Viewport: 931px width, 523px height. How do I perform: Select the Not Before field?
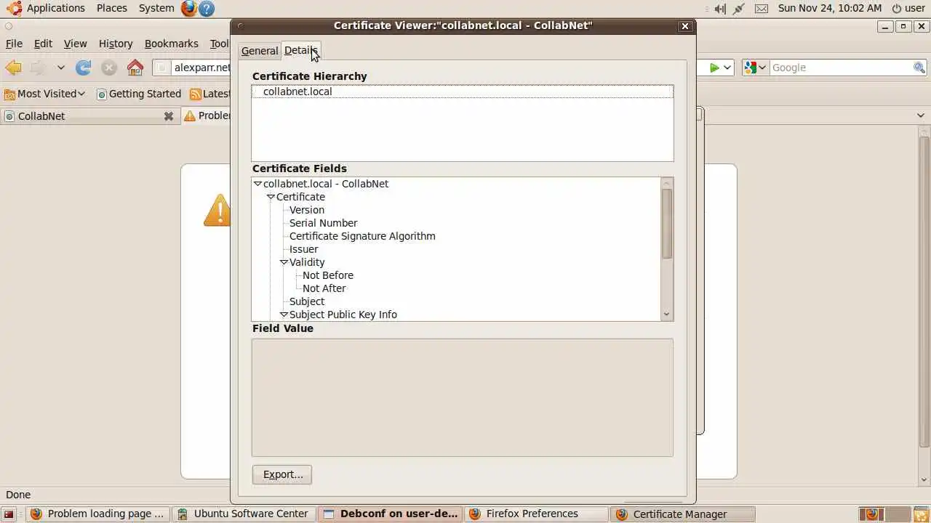pos(328,275)
